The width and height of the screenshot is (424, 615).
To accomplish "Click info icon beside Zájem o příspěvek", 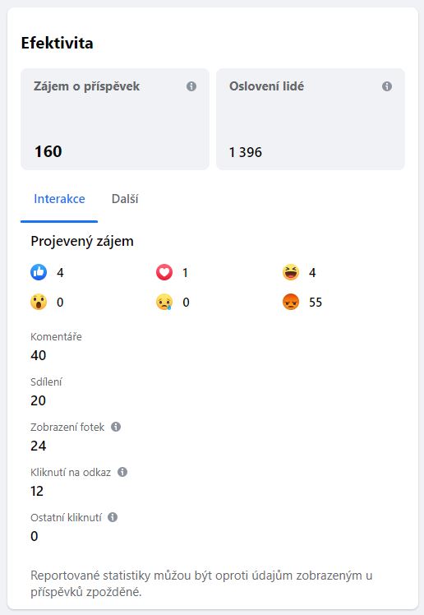I will 191,86.
